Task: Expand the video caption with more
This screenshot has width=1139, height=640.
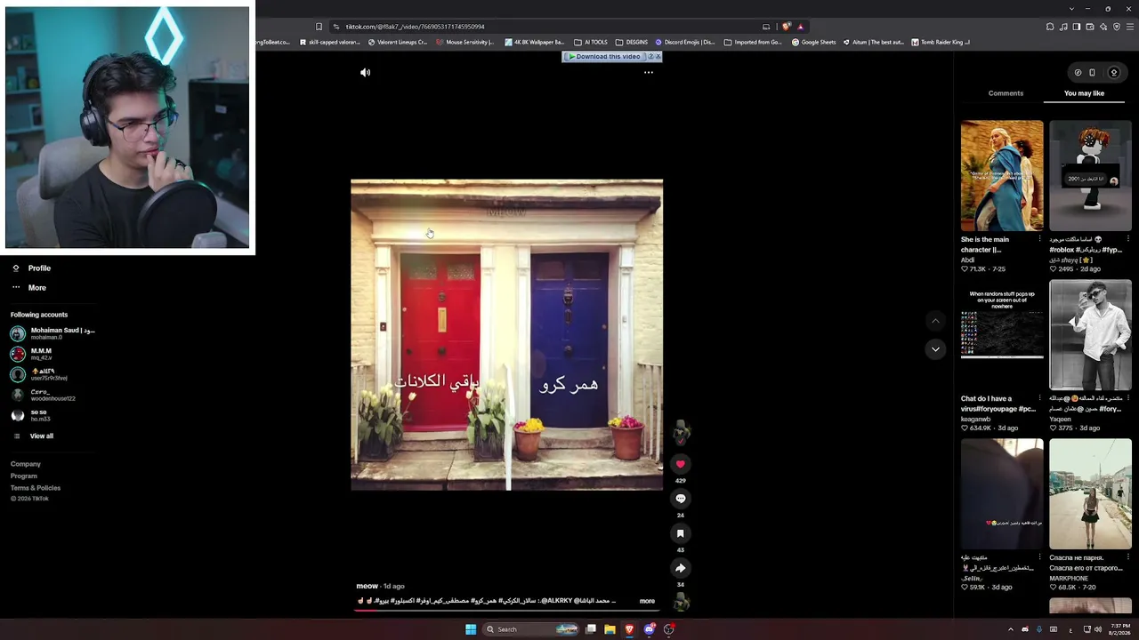Action: pyautogui.click(x=647, y=602)
